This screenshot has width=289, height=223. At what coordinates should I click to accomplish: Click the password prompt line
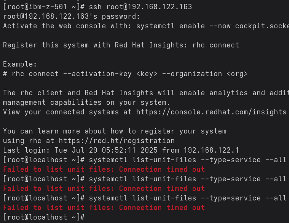tap(71, 16)
